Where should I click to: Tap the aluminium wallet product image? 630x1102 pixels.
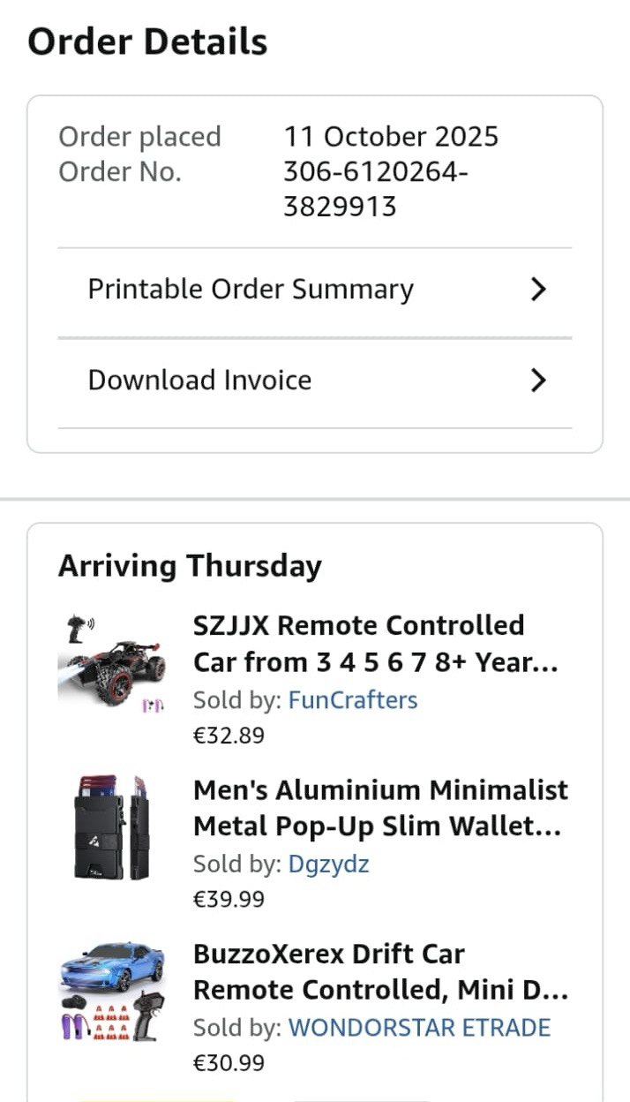[x=111, y=828]
